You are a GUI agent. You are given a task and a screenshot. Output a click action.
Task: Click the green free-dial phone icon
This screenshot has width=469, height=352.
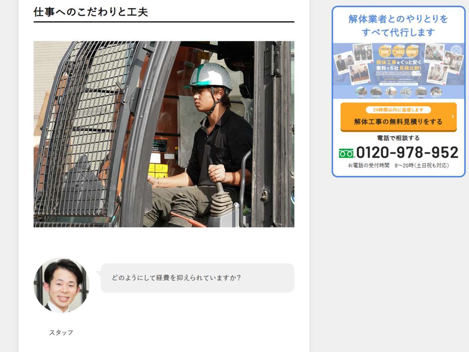346,153
